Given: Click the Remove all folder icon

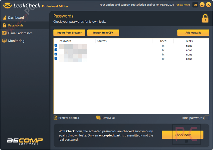Looking at the screenshot, I should click(98, 118).
